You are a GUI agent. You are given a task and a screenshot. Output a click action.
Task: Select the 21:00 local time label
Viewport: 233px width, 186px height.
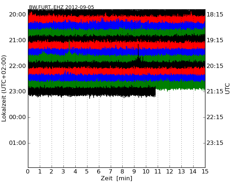click(18, 40)
